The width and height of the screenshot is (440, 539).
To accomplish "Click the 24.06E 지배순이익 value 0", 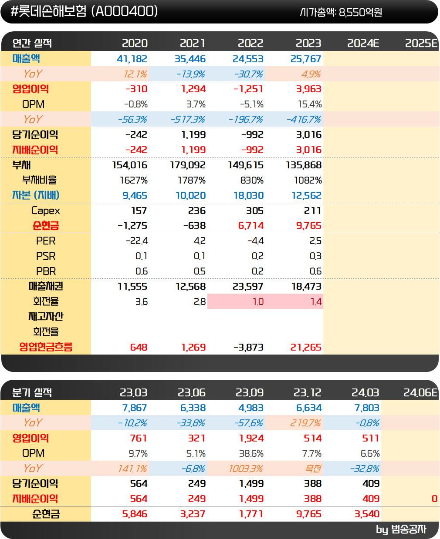I will [x=434, y=499].
